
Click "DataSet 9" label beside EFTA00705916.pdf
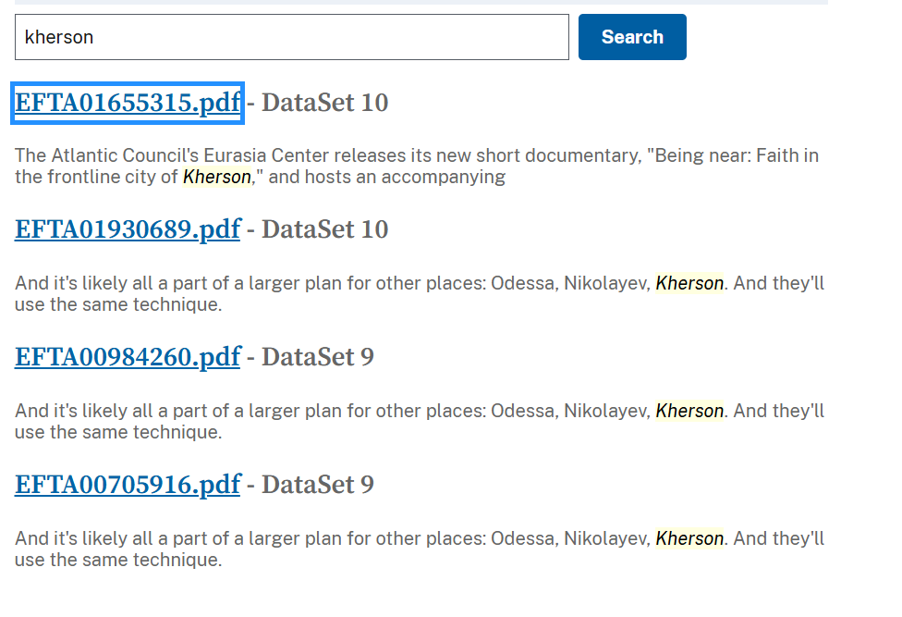pos(318,486)
